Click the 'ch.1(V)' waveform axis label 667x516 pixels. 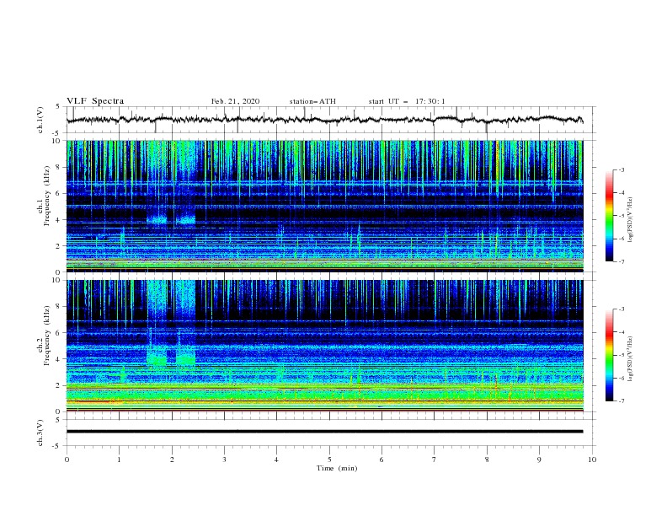click(x=40, y=120)
